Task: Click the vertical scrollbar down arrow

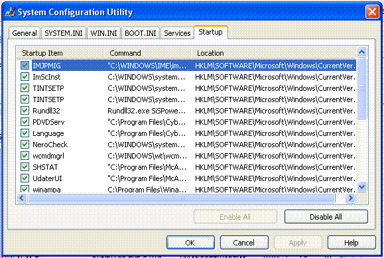Action: [x=361, y=187]
